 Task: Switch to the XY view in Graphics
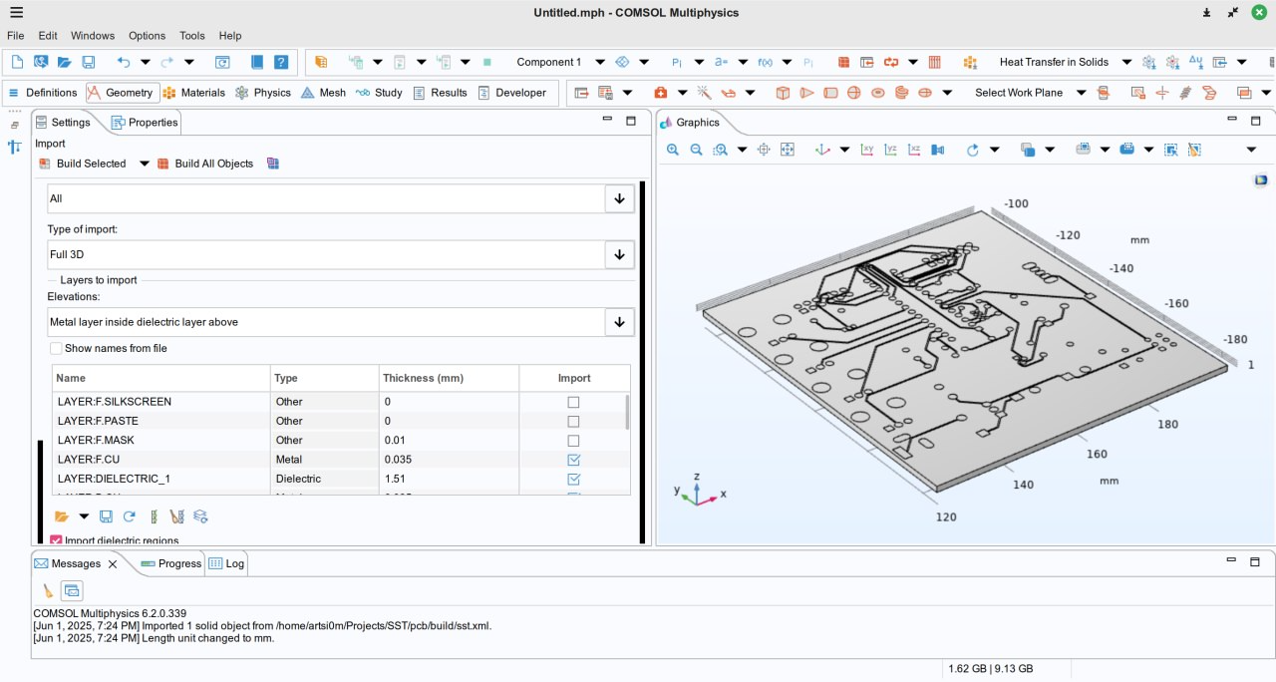[867, 150]
